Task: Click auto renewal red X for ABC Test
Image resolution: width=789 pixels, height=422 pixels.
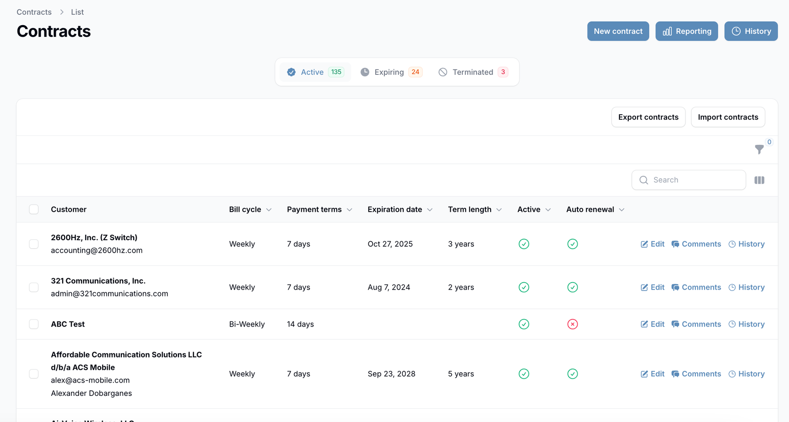Action: click(572, 325)
